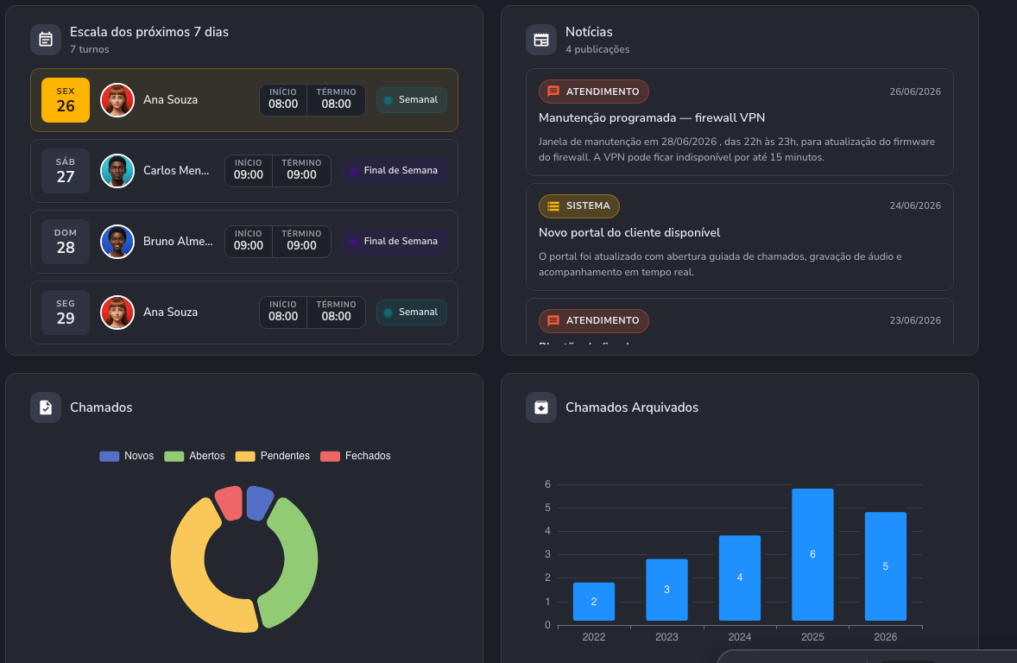Click TÉRMINO 08:00 on Monday 29 row

point(336,312)
